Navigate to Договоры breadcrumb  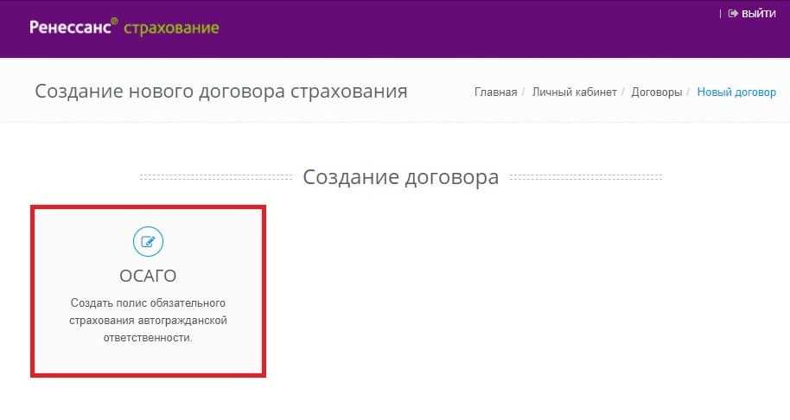tap(657, 92)
